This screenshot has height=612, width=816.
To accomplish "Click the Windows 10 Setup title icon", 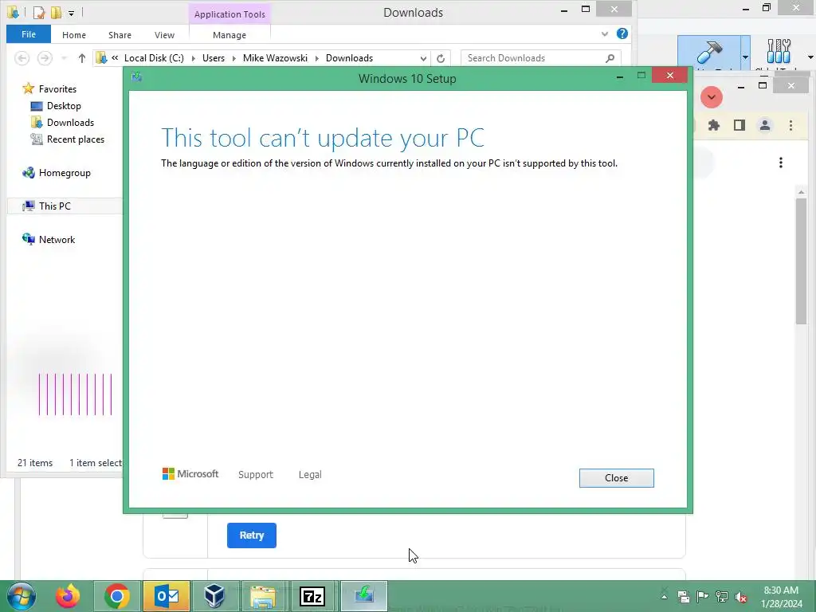I will [137, 77].
